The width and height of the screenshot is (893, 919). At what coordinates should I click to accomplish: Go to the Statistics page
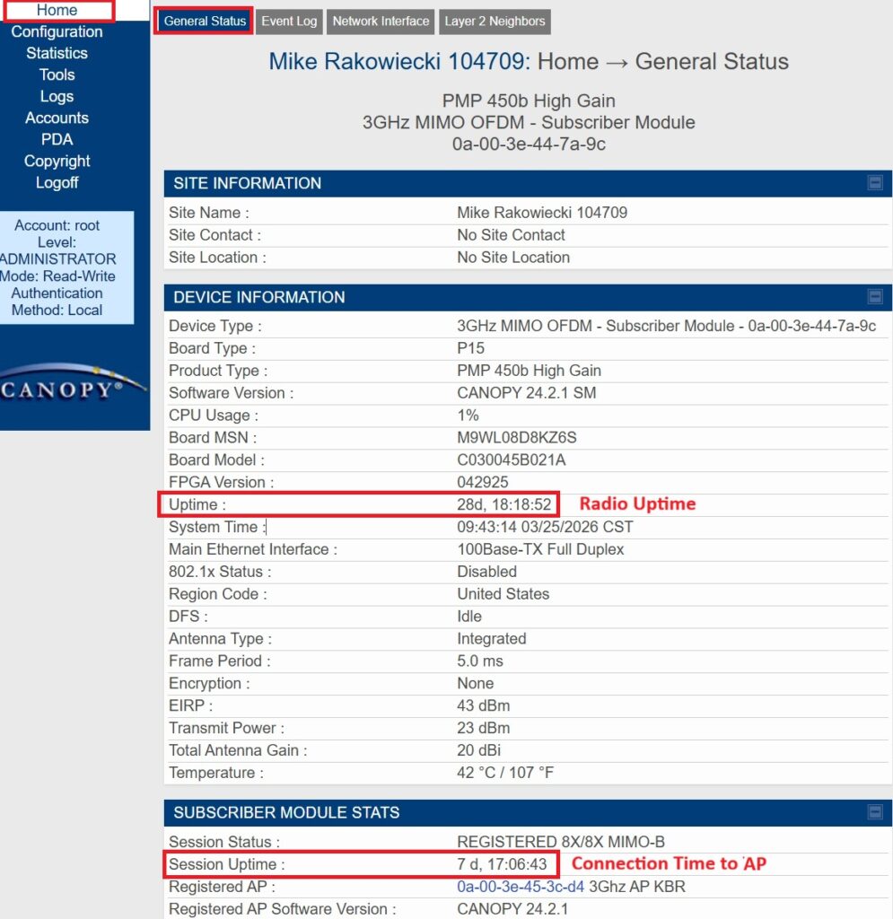(x=57, y=54)
